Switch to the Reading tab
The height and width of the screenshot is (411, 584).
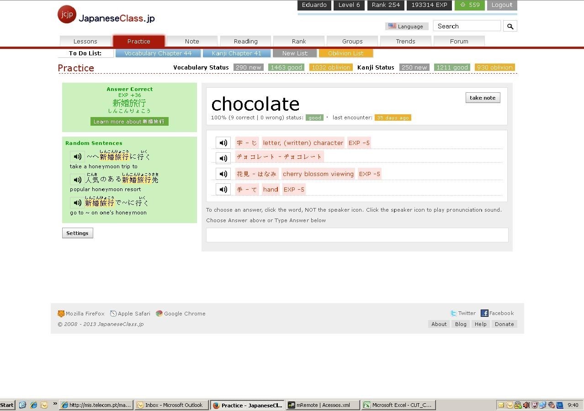pos(245,41)
